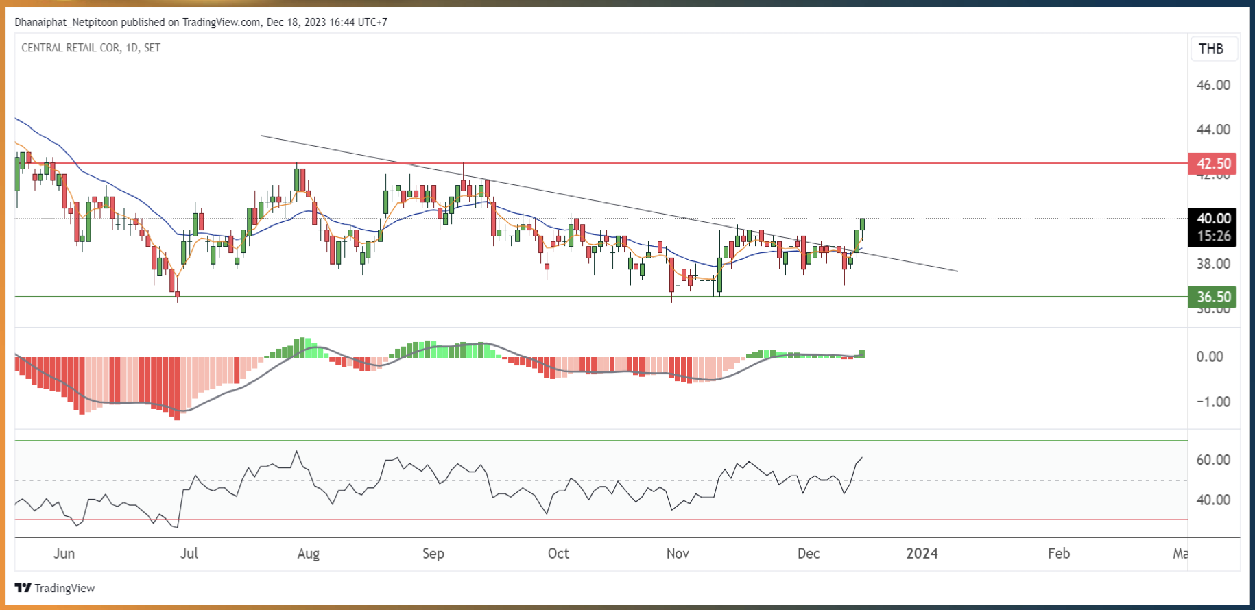Click the 60.00 RSI axis label
The width and height of the screenshot is (1255, 610).
(1213, 460)
